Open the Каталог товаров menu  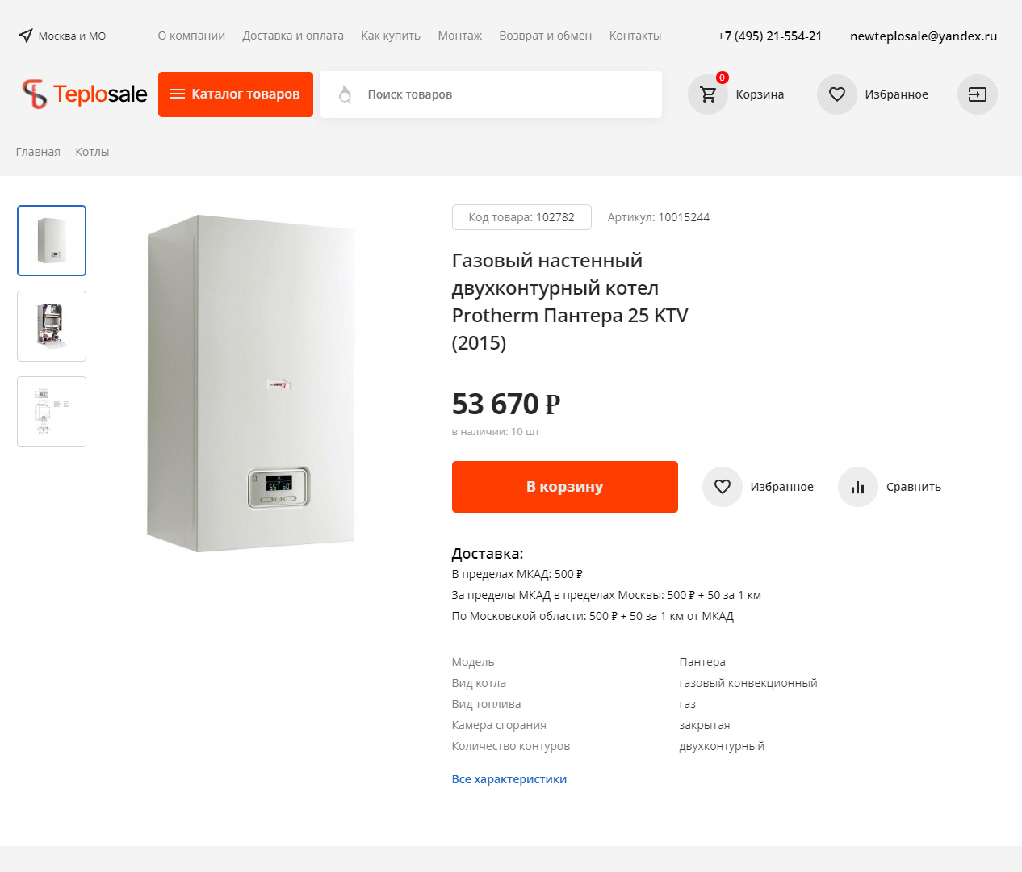(236, 94)
